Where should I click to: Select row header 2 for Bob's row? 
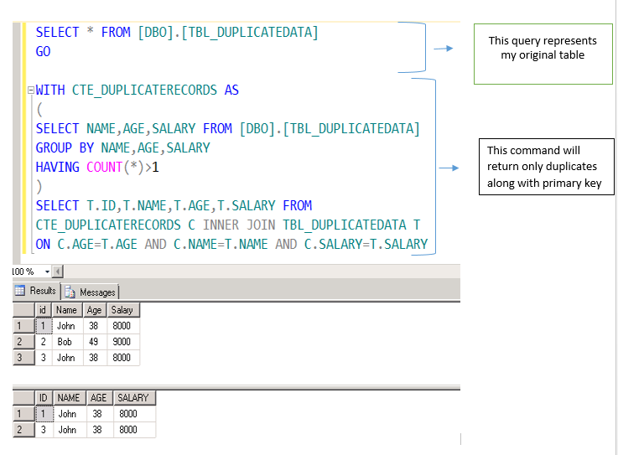23,342
